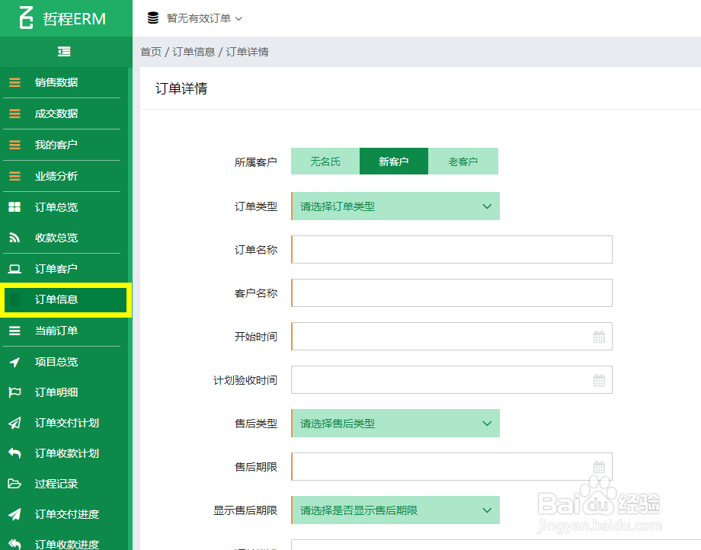Click the sales data icon beside 销售数据

(15, 82)
